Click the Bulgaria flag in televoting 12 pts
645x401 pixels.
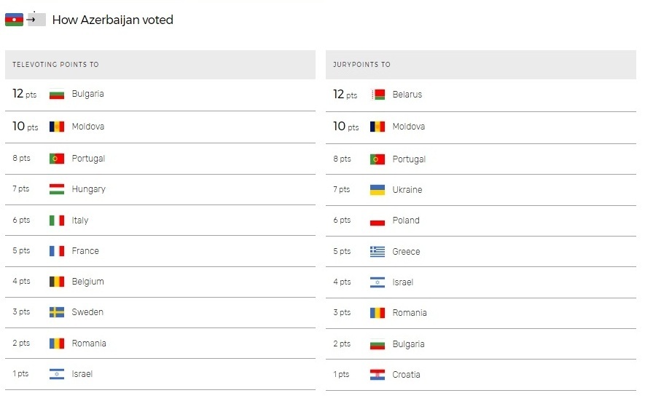tap(57, 95)
